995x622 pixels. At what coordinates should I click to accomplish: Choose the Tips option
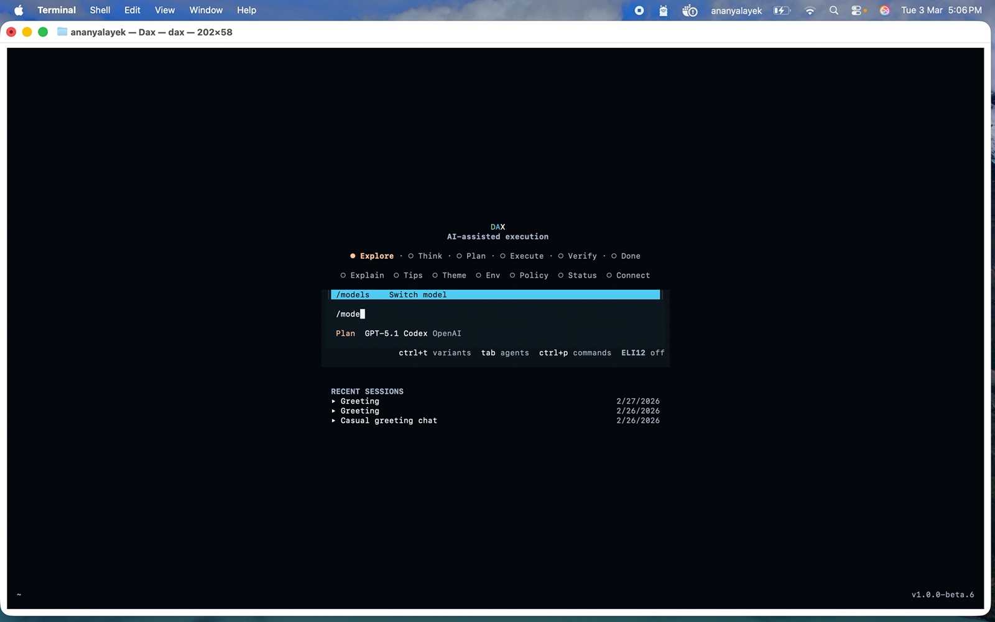[408, 275]
